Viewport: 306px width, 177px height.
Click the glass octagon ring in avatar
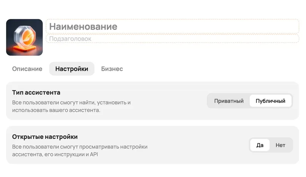click(x=25, y=36)
